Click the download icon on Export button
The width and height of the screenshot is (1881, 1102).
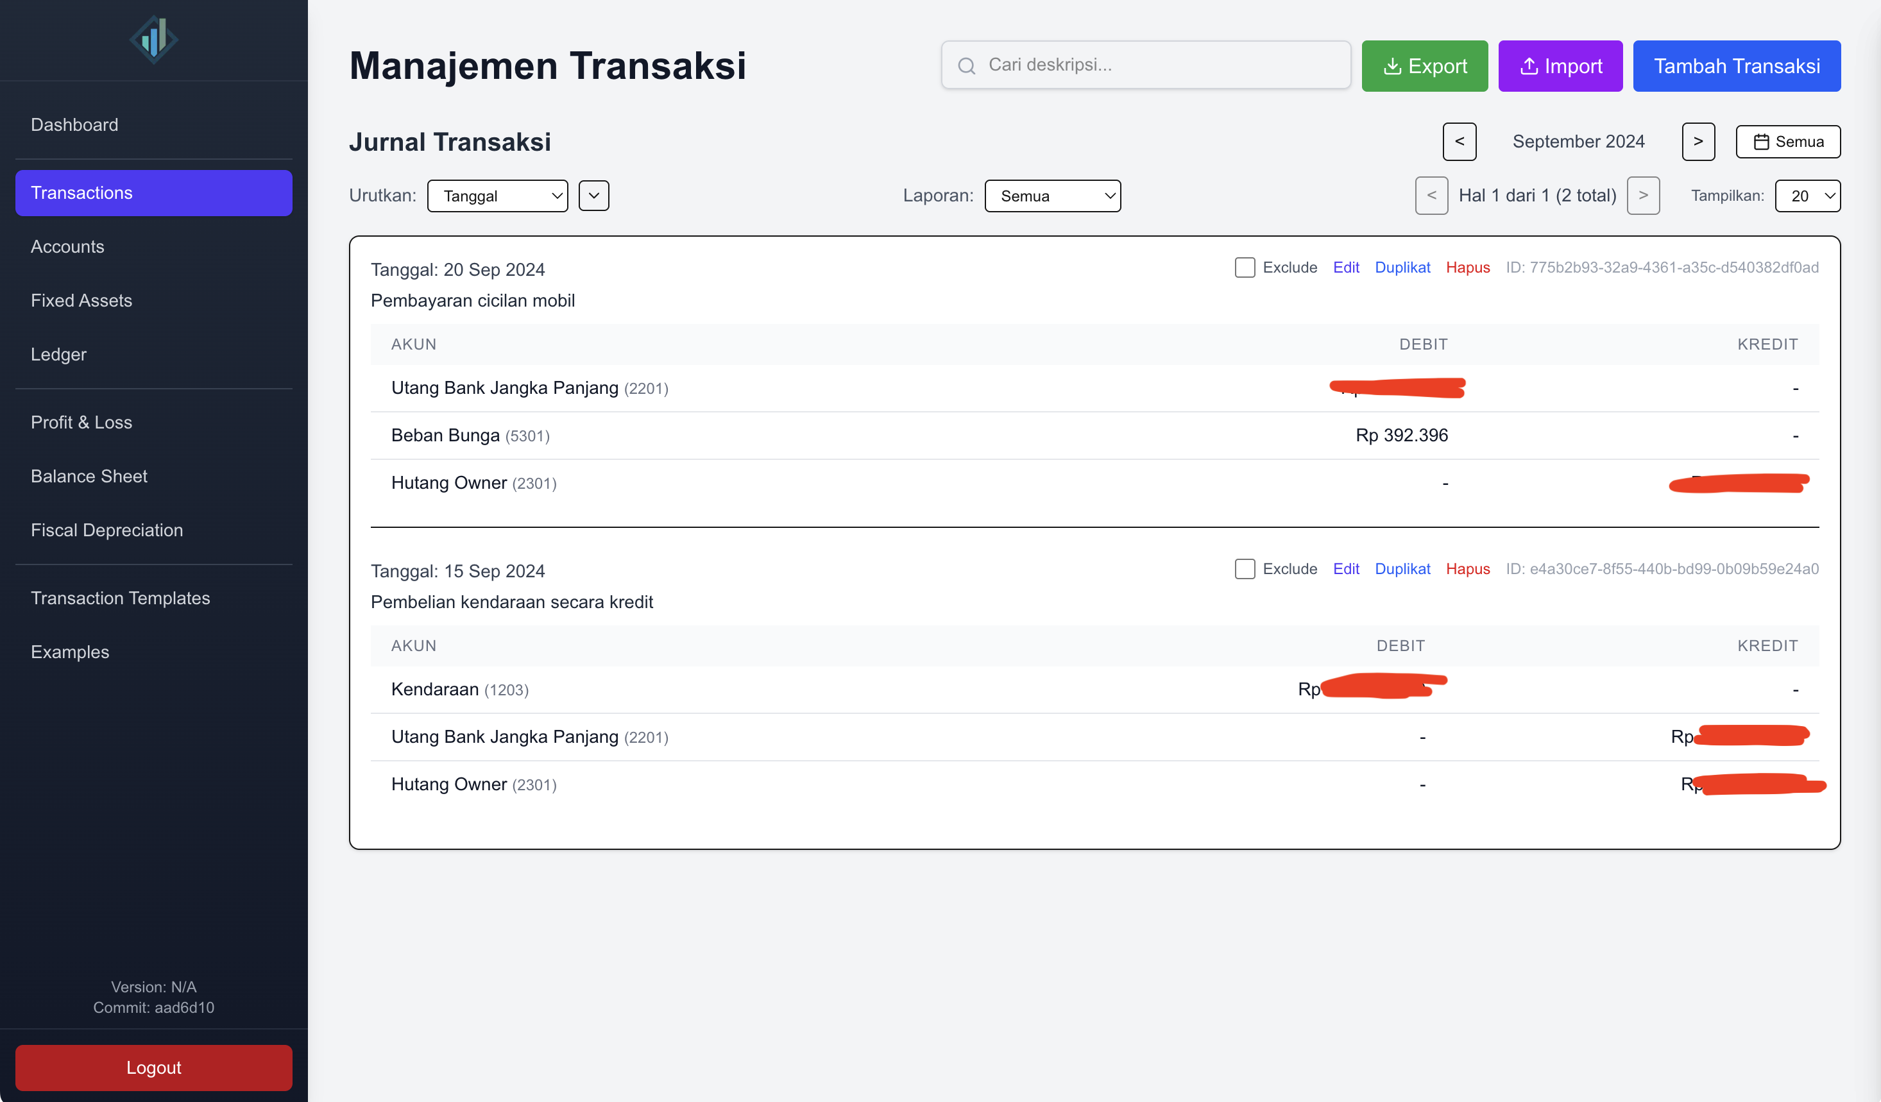point(1393,65)
